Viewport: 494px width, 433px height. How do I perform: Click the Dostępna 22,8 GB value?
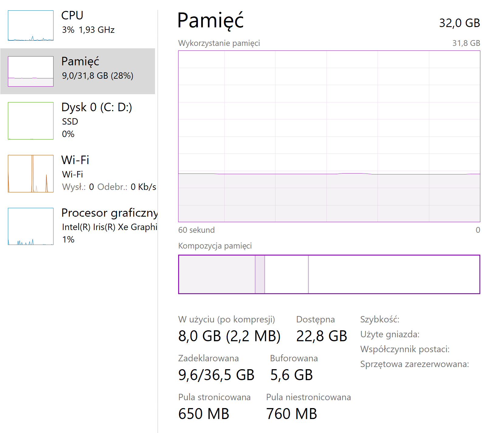322,336
